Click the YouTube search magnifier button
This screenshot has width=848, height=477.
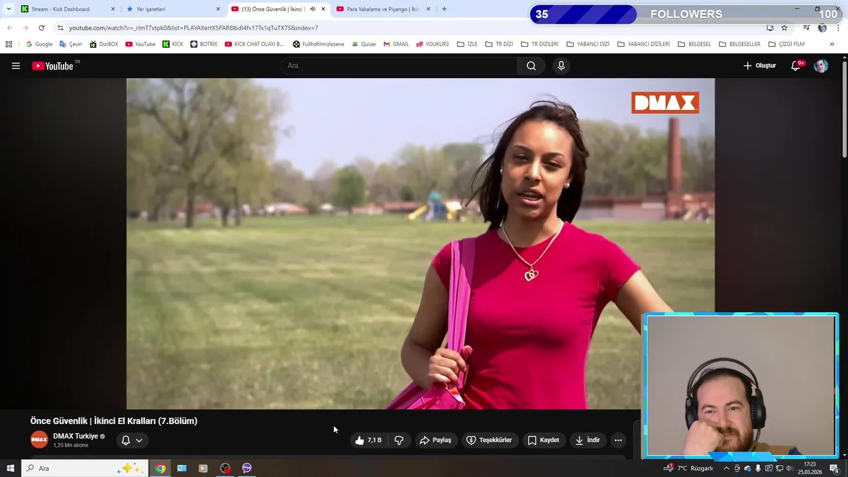tap(531, 66)
